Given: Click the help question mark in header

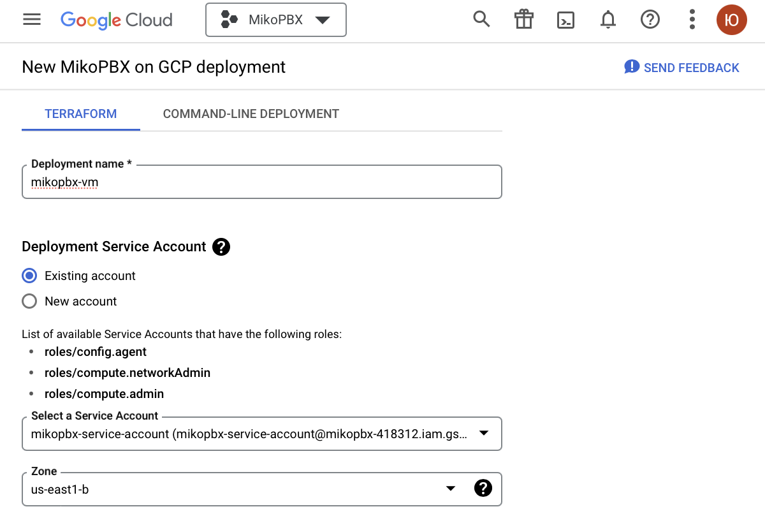Looking at the screenshot, I should click(x=650, y=20).
